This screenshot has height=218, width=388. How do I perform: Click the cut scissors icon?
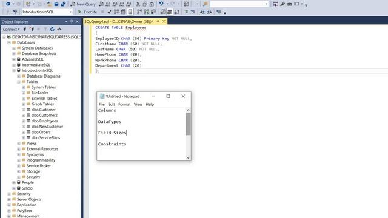(x=138, y=4)
